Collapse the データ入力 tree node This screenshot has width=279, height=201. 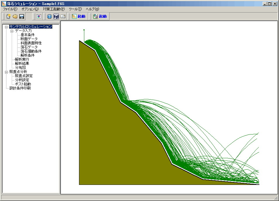click(12, 31)
